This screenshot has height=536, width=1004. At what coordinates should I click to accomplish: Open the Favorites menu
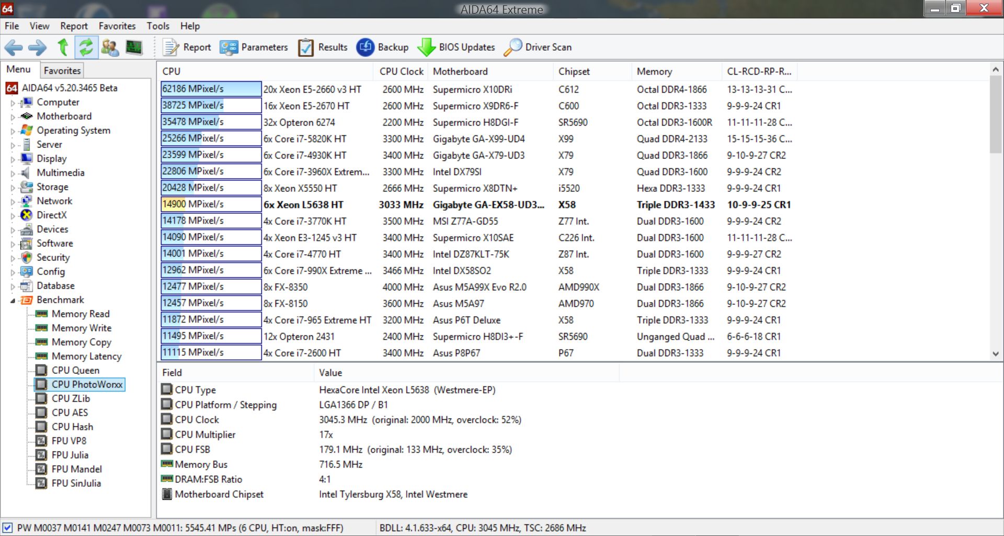(x=117, y=26)
